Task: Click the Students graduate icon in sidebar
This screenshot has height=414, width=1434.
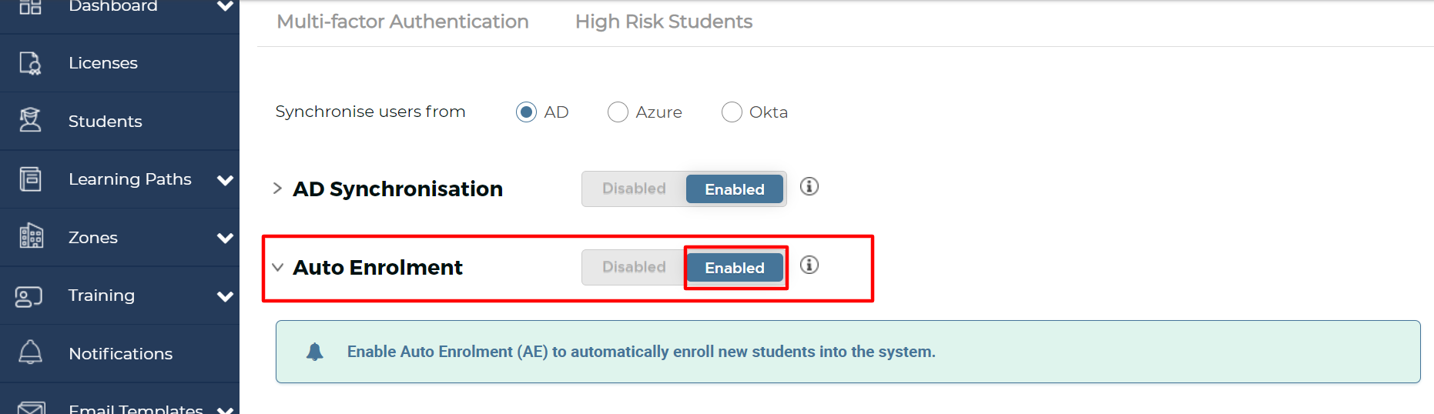Action: (30, 120)
